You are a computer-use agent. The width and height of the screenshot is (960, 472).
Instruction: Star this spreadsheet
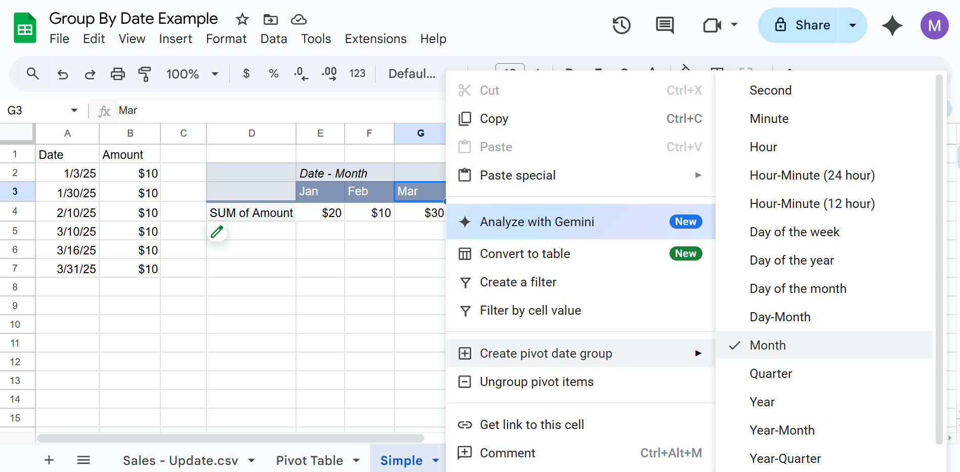coord(242,20)
